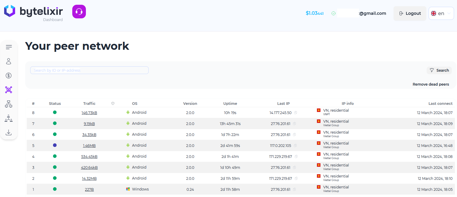Select last connect 12 March 2024, 18:05

[434, 190]
